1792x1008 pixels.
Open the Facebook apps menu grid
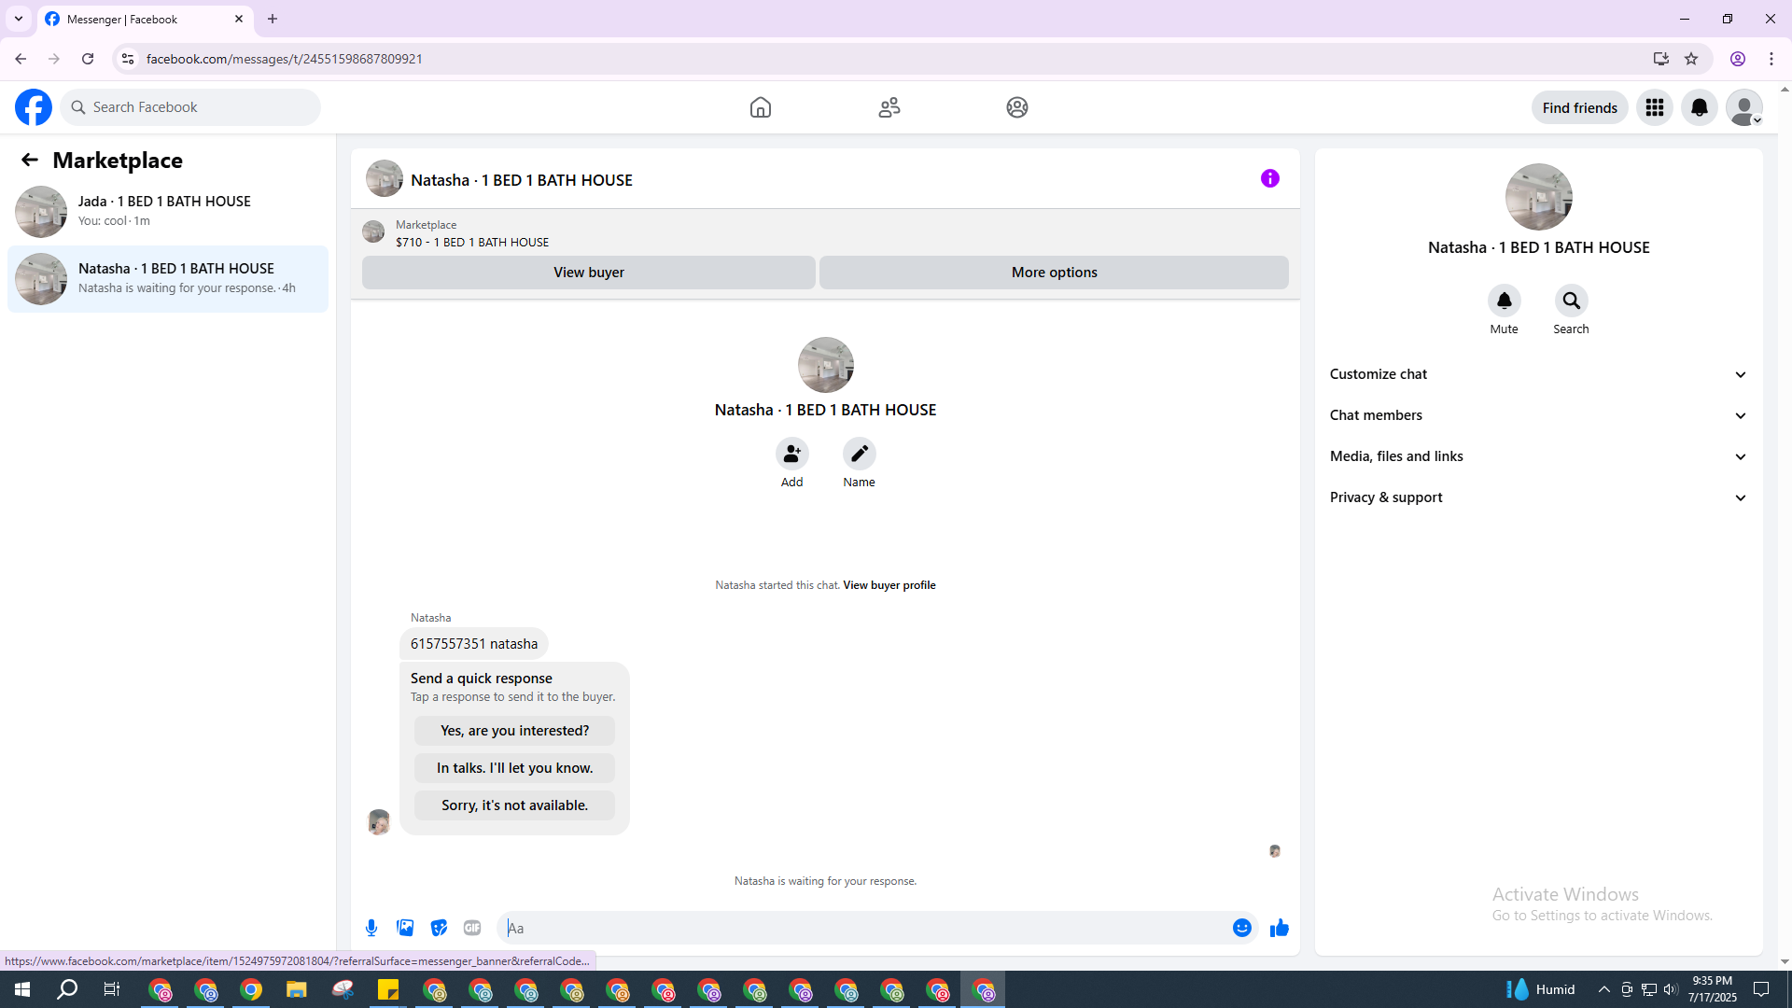tap(1655, 107)
